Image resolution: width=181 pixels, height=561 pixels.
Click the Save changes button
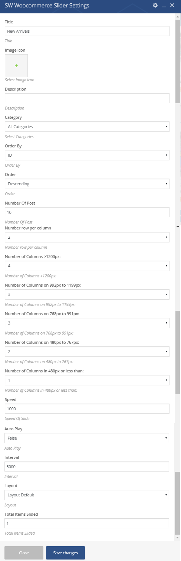coord(65,553)
